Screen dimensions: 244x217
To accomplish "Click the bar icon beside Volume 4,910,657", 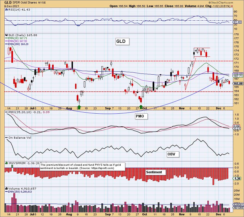I will pyautogui.click(x=7, y=189).
